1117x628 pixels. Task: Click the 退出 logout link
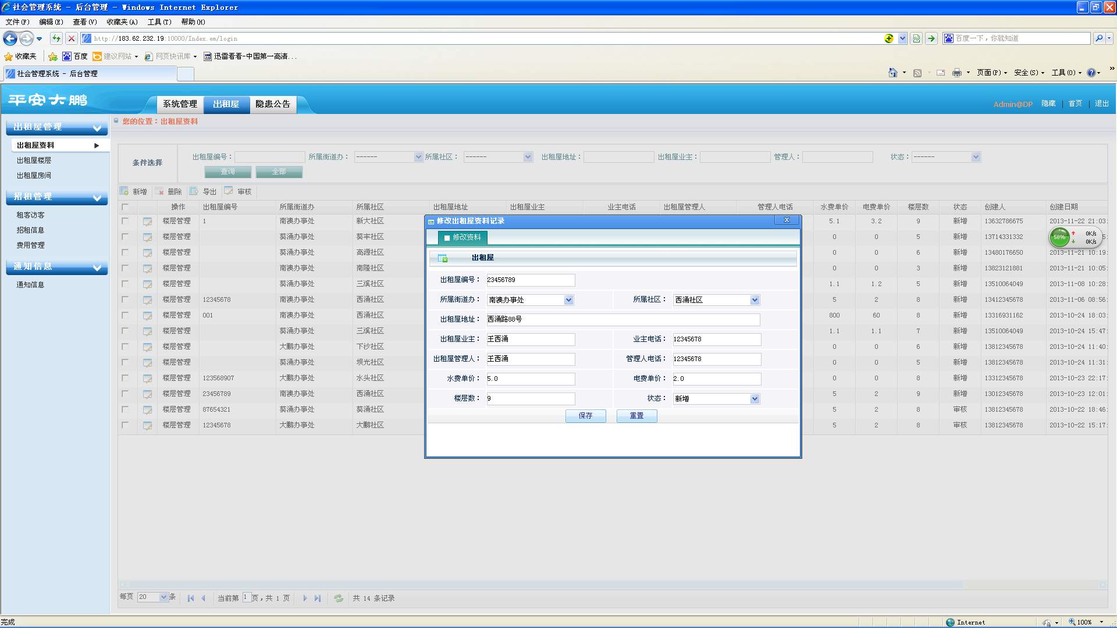[1102, 104]
